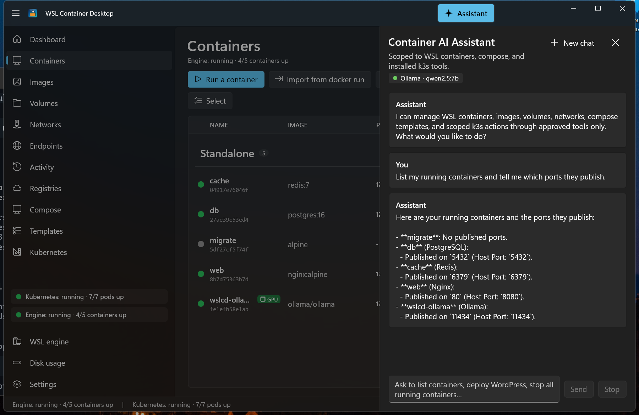Click Kubernetes running 7/7 pods sidebar status
This screenshot has height=415, width=639.
(x=89, y=297)
